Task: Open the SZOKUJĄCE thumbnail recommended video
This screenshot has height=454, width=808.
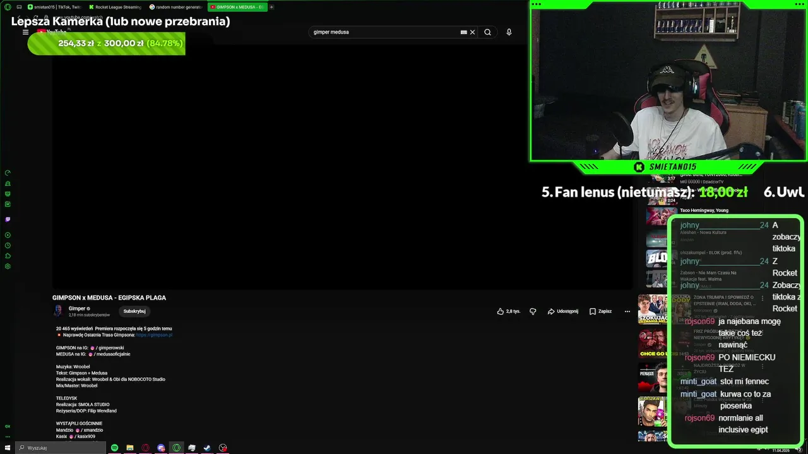Action: 652,309
